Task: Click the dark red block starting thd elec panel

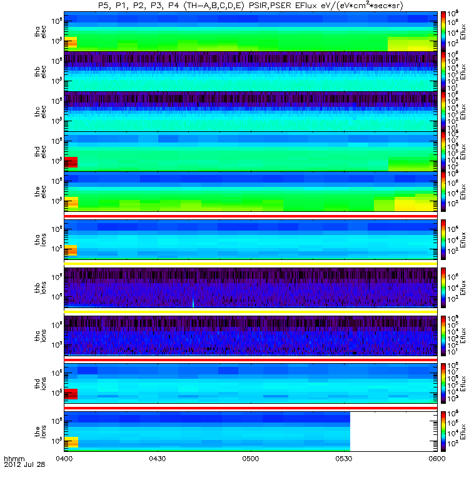Action: 71,162
